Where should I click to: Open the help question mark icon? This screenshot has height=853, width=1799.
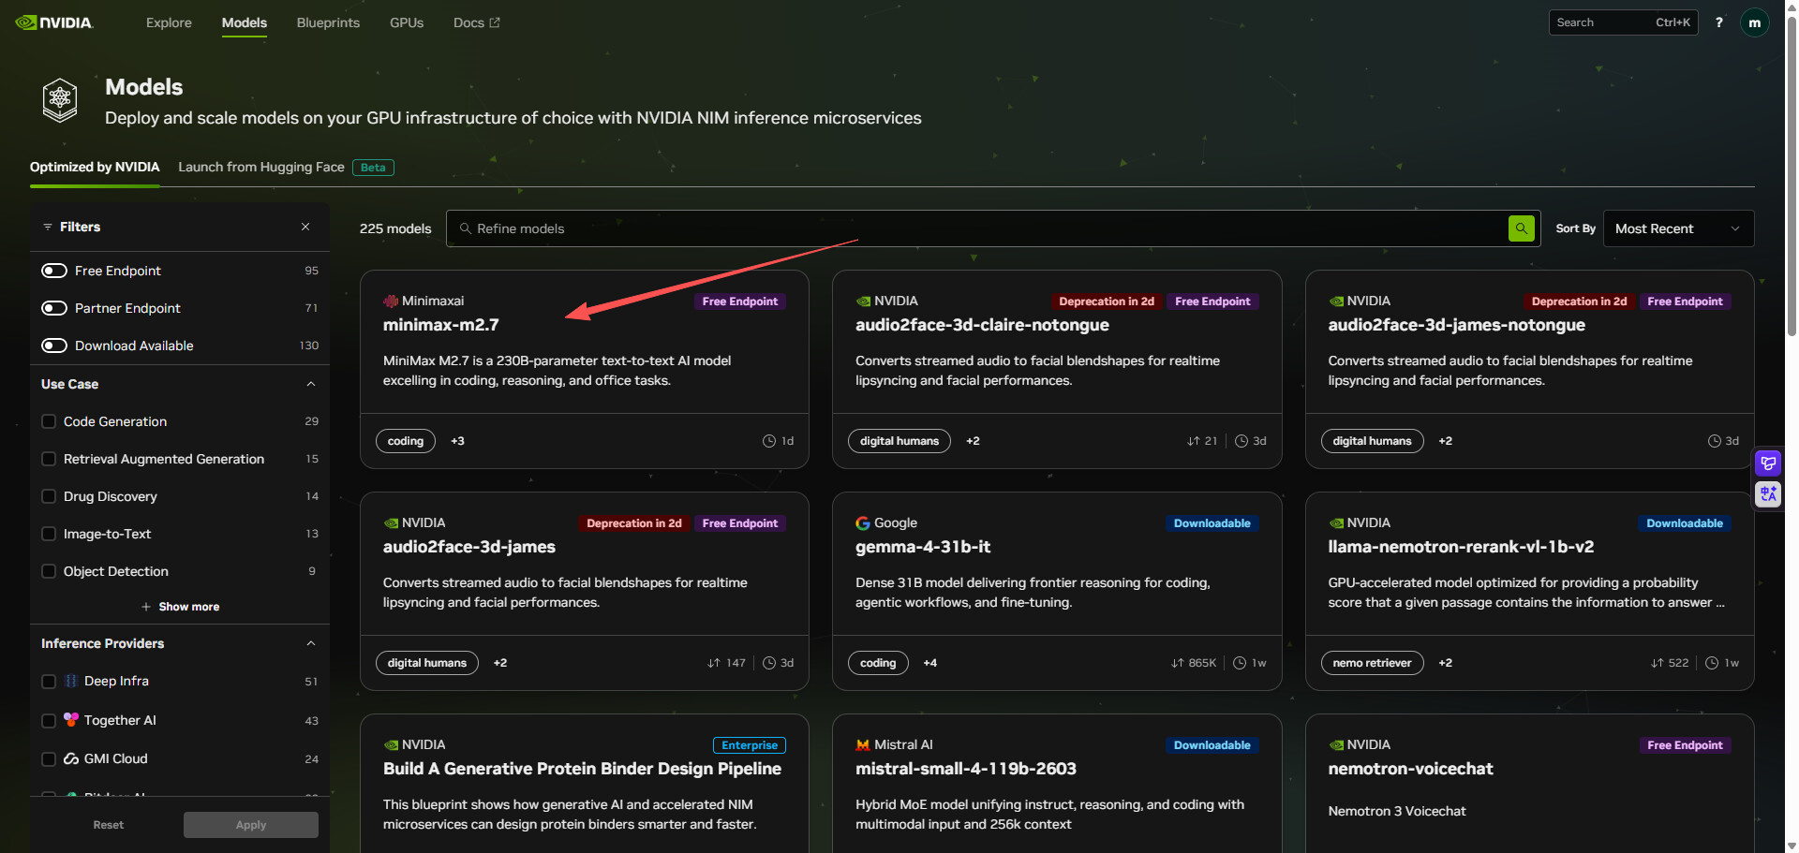click(1718, 22)
